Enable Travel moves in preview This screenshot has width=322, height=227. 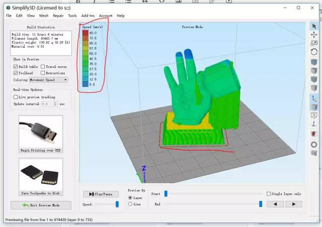pos(41,66)
